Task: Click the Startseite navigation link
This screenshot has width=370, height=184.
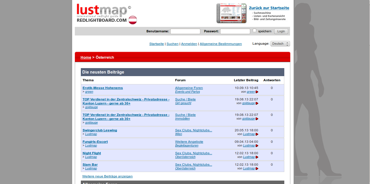Action: (156, 44)
